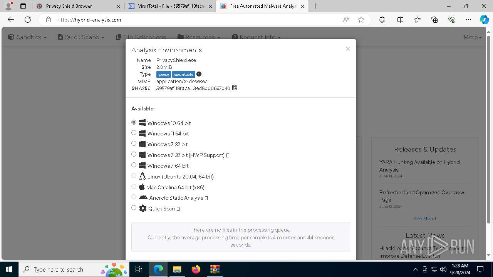Open Microsoft Edge from taskbar
This screenshot has width=493, height=277.
click(158, 269)
